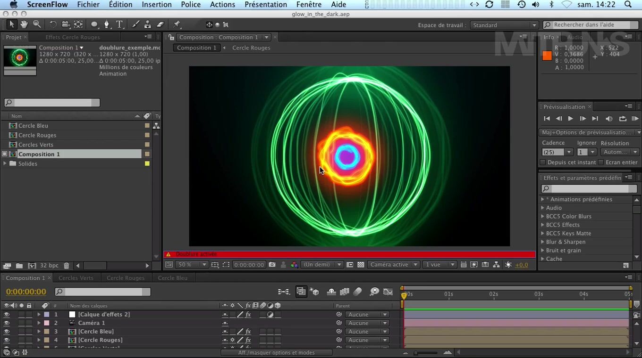Take a snapshot with the camera icon
Screen dimensions: 642x358
pyautogui.click(x=272, y=265)
